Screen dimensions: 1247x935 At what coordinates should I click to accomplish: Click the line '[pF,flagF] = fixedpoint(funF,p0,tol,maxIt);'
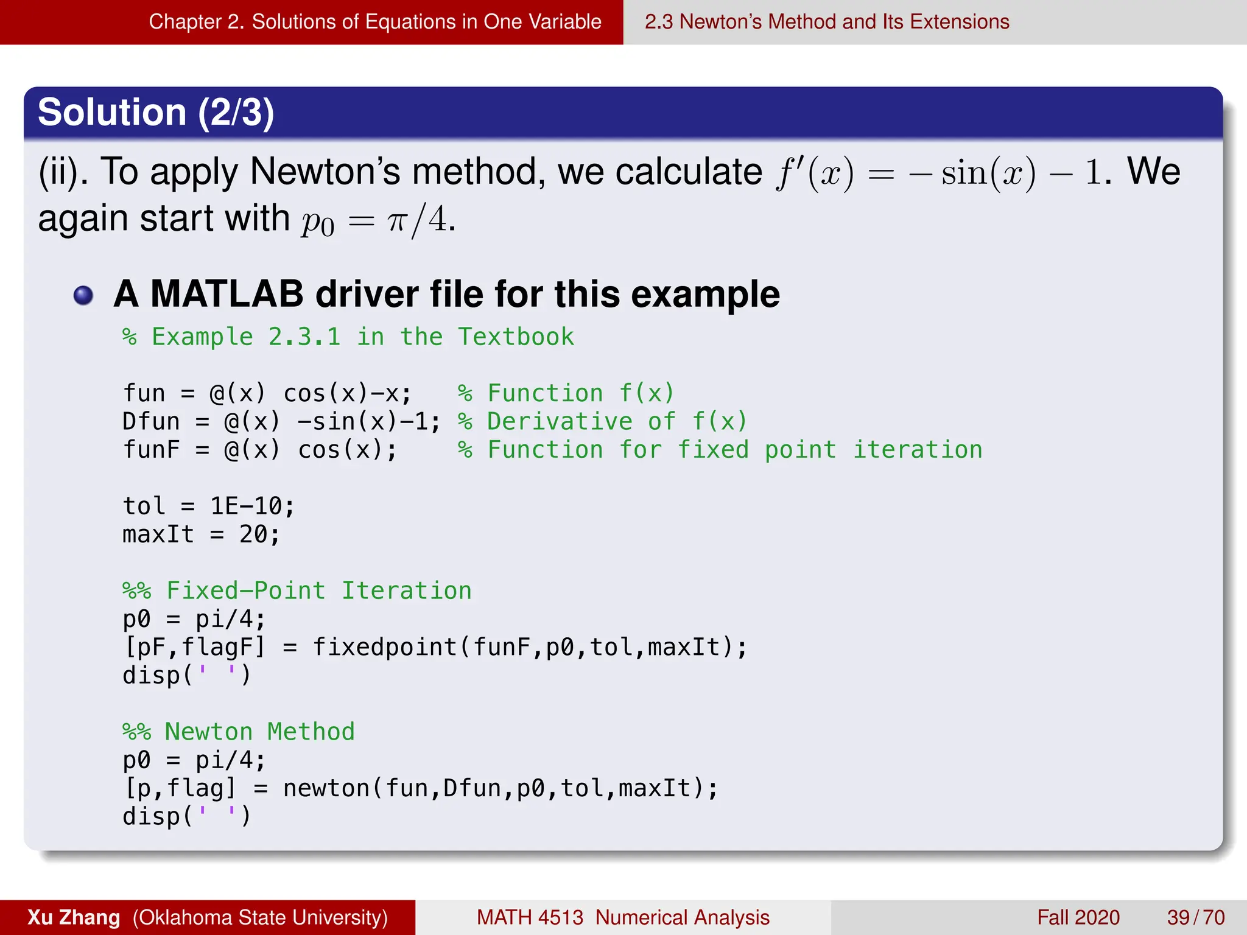435,647
